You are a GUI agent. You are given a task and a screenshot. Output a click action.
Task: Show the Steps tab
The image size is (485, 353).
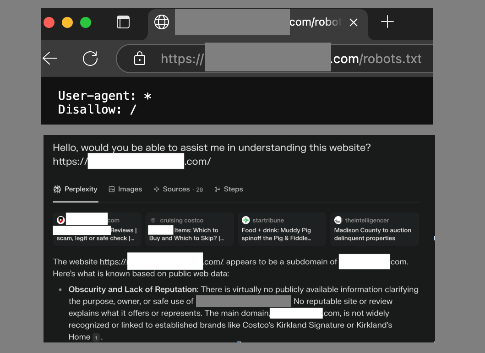click(x=229, y=189)
